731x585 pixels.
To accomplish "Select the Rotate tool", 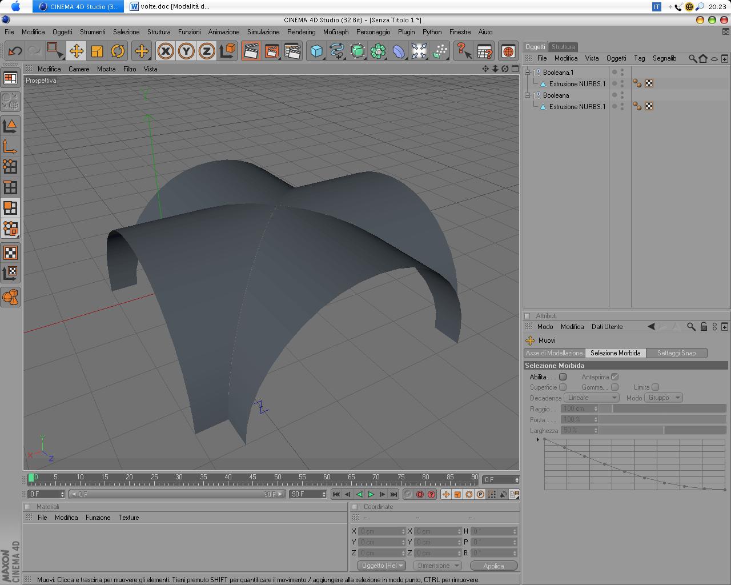I will coord(118,51).
